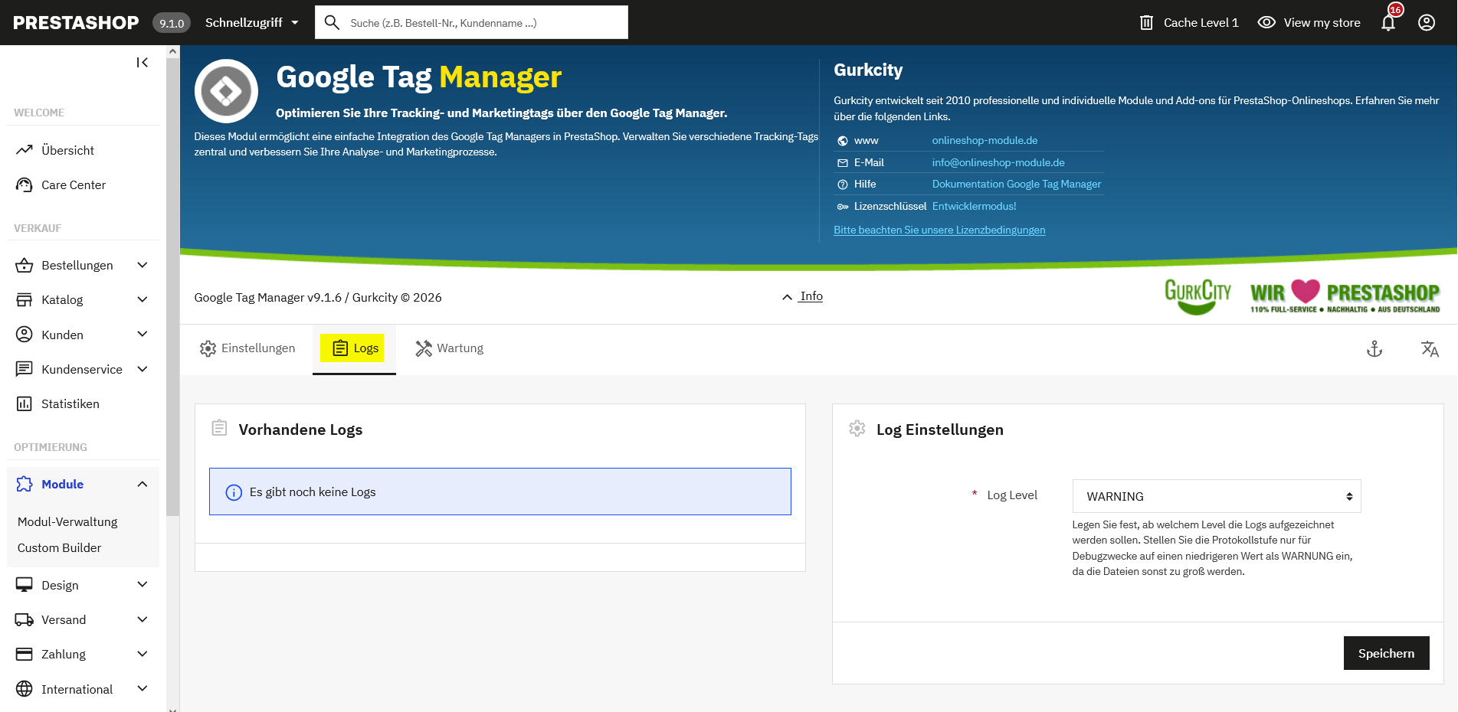Open the Schnellzugriff dropdown
This screenshot has width=1458, height=712.
pyautogui.click(x=252, y=23)
